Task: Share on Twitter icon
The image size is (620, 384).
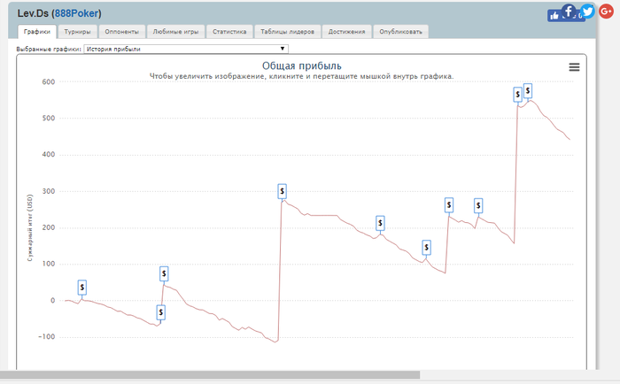Action: click(x=587, y=12)
